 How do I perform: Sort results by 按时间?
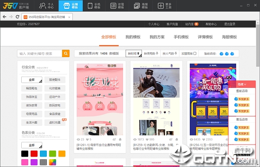pos(133,54)
